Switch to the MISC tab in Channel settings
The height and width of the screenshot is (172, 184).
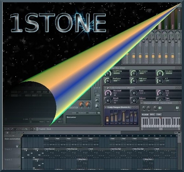(152, 114)
